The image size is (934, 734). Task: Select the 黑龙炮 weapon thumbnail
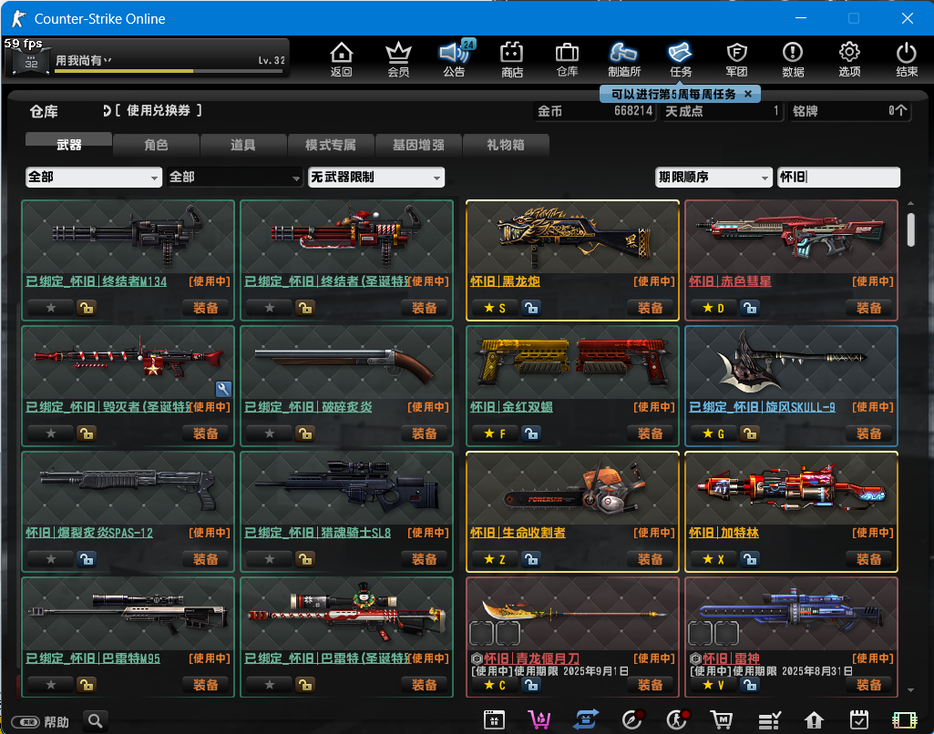point(572,238)
